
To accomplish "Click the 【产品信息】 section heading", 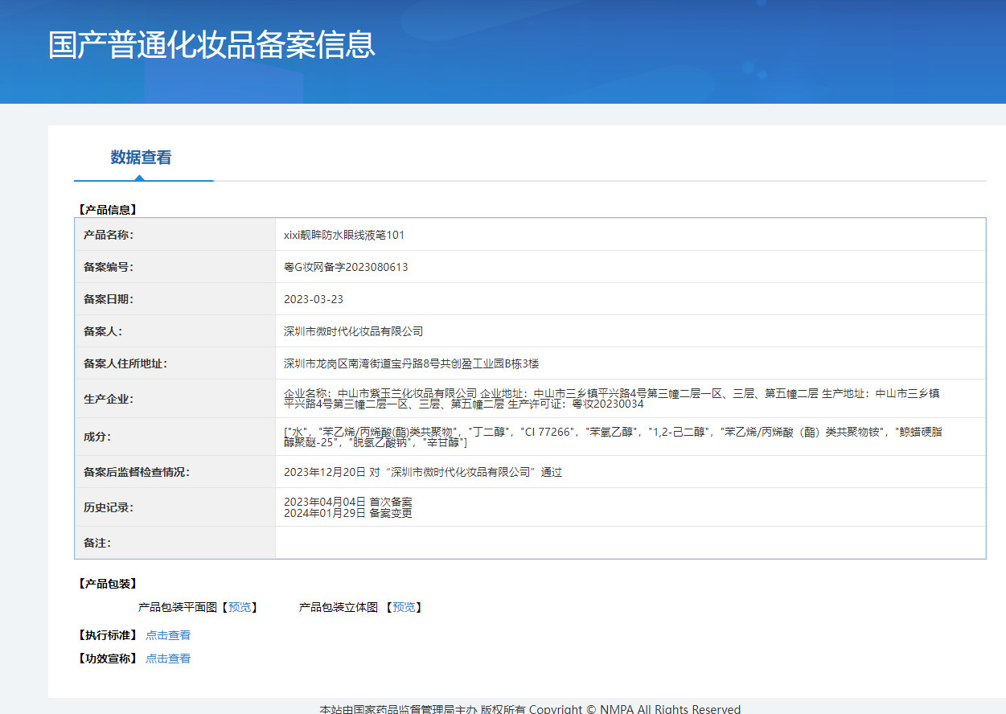I will 107,210.
